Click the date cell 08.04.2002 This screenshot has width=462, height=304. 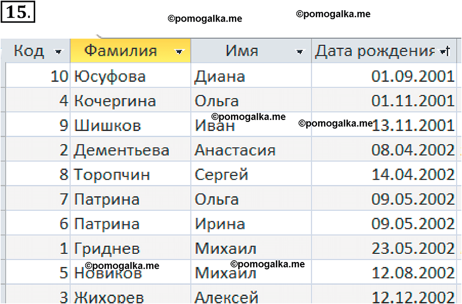pos(384,149)
